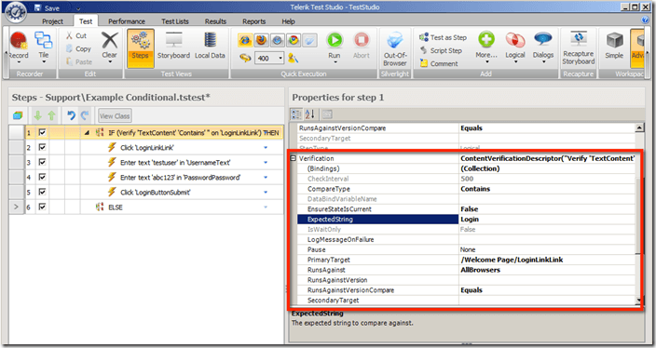Click the redo arrow in Steps toolbar

[x=85, y=115]
